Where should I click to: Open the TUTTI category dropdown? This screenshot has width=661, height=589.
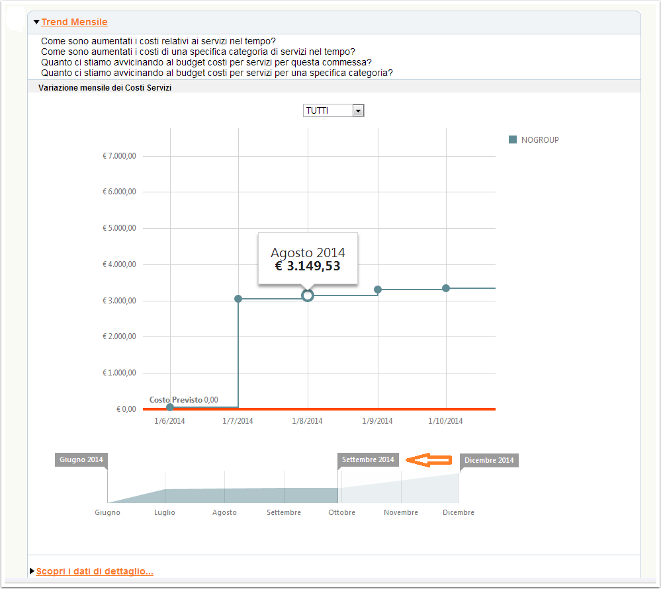(333, 110)
